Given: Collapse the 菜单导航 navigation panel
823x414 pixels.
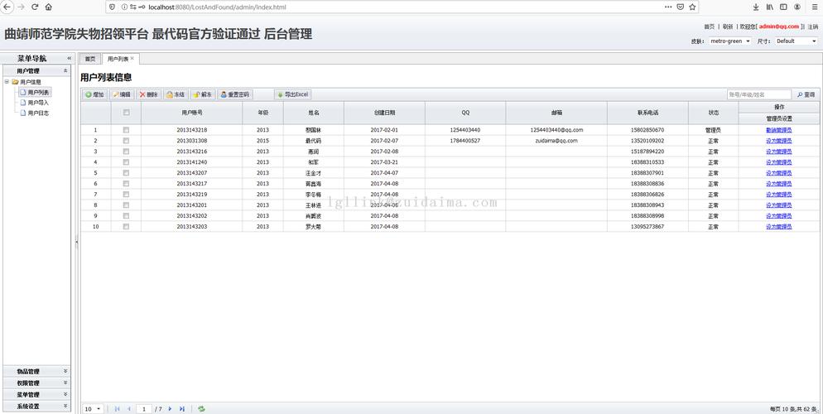Looking at the screenshot, I should pyautogui.click(x=69, y=58).
